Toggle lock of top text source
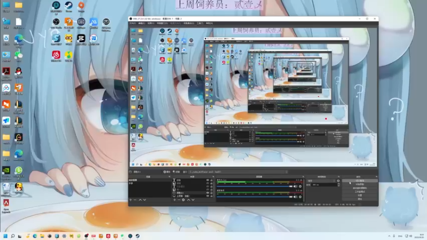This screenshot has height=240, width=427. point(211,180)
